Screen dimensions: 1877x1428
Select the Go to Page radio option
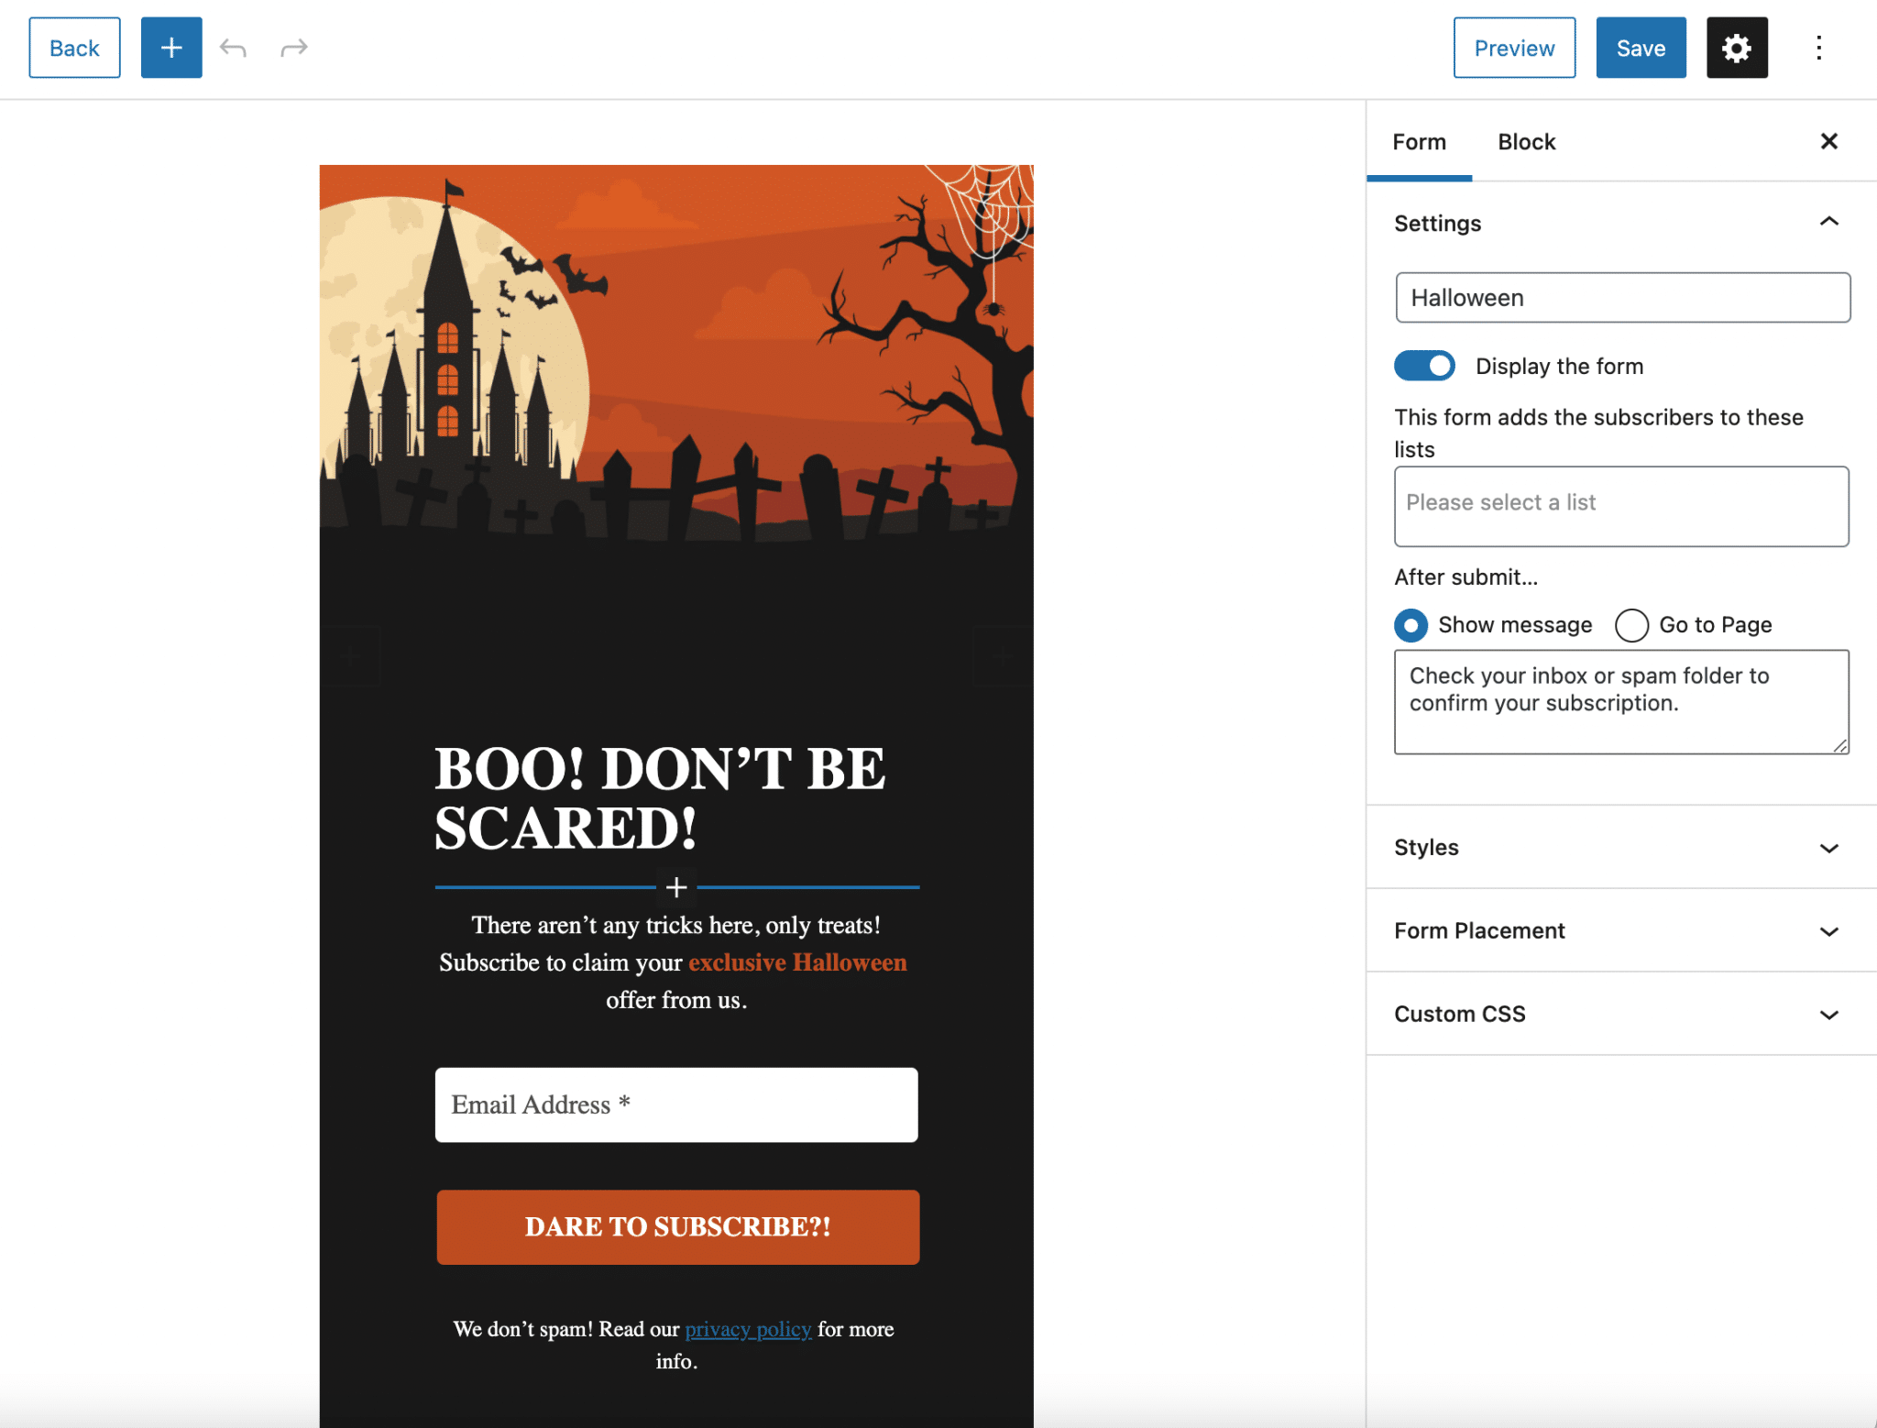(x=1631, y=625)
